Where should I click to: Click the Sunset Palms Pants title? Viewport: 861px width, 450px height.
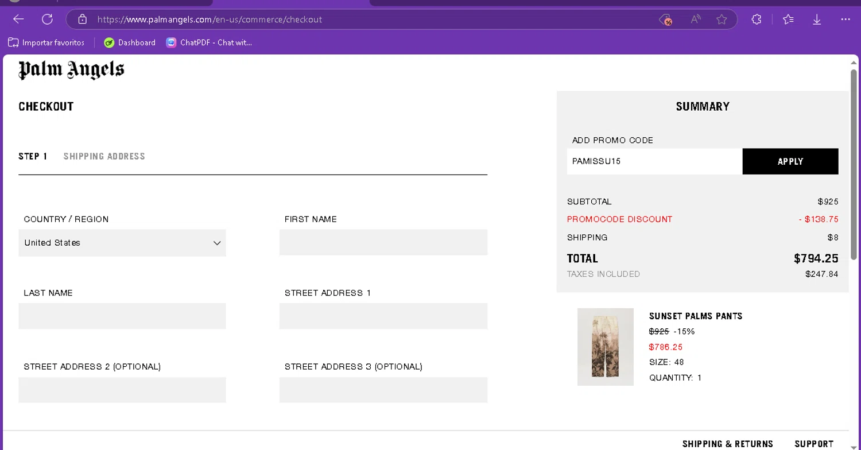[696, 316]
